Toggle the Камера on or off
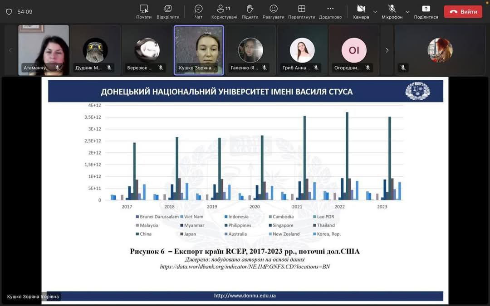This screenshot has height=306, width=490. 361,12
